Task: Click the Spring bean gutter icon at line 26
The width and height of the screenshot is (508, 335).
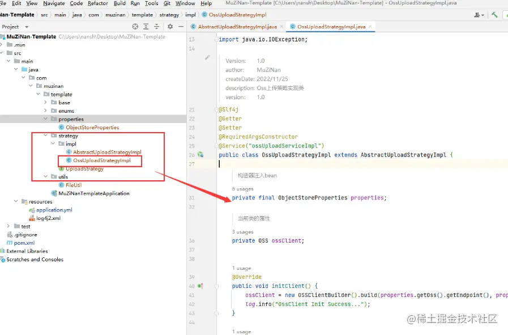Action: (200, 155)
